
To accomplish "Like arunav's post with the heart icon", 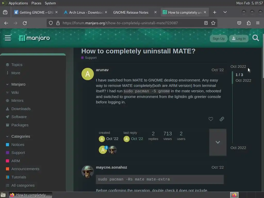I will point(211,119).
